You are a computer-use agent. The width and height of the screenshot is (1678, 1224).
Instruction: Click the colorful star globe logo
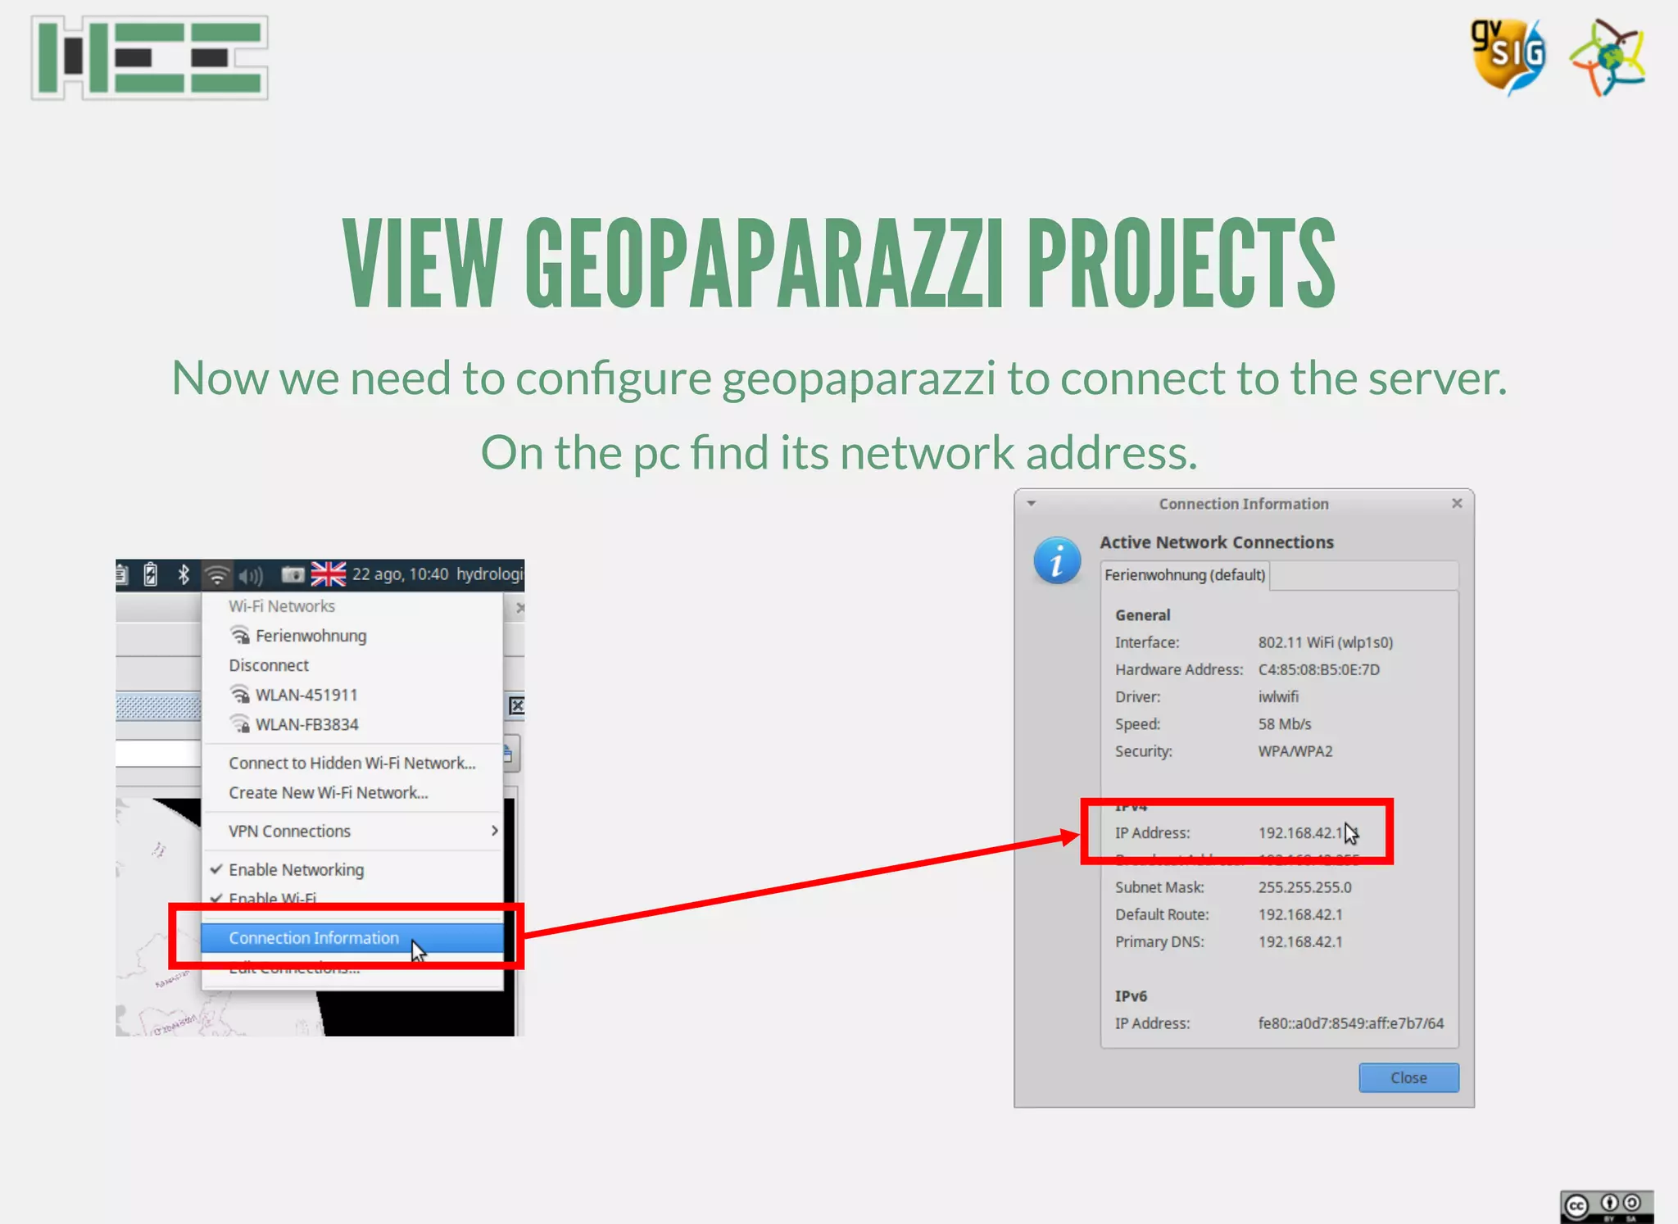coord(1608,57)
